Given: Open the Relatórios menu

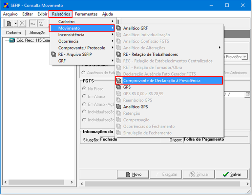Looking at the screenshot, I should coord(61,14).
